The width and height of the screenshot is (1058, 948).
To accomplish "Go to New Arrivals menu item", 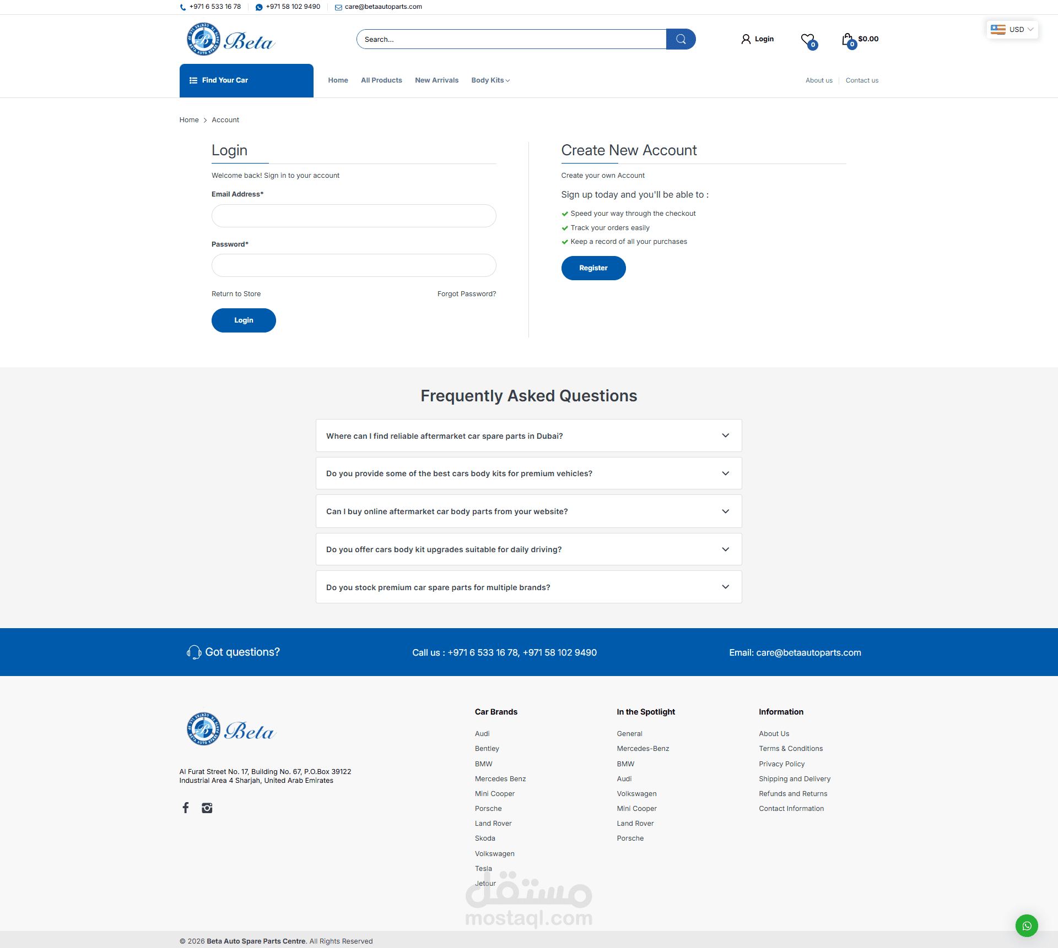I will 436,80.
